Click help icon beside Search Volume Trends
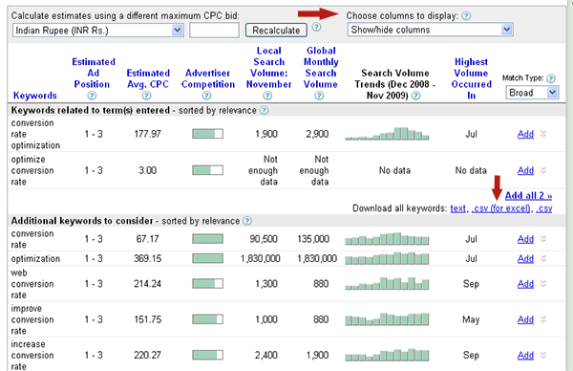Viewport: 573px width, 371px height. (x=415, y=96)
